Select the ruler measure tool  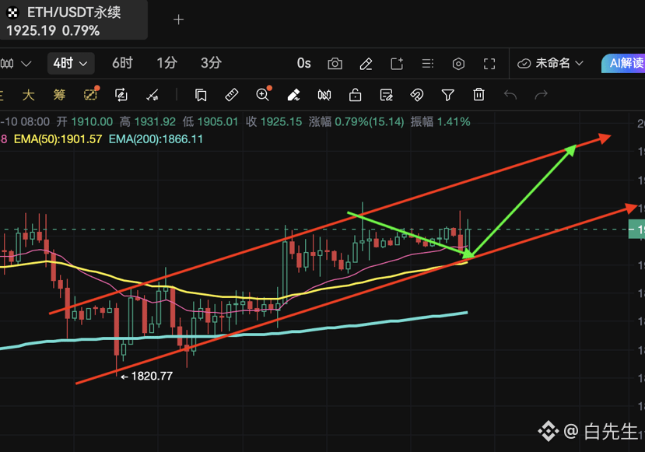(232, 95)
